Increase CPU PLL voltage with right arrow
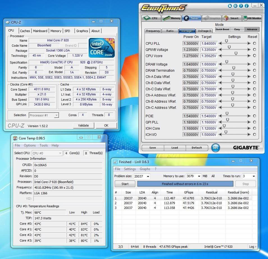Image resolution: width=268 pixels, height=259 pixels. pyautogui.click(x=249, y=43)
